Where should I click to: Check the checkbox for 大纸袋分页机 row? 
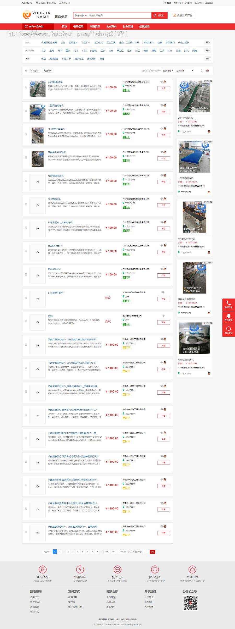(x=26, y=251)
